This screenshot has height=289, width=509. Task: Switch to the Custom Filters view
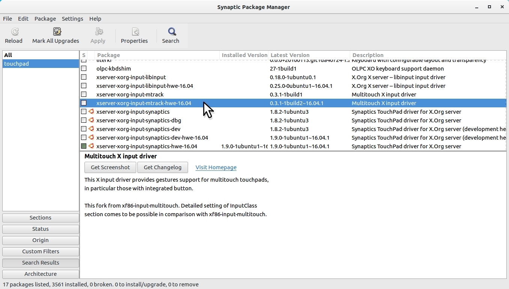[41, 251]
